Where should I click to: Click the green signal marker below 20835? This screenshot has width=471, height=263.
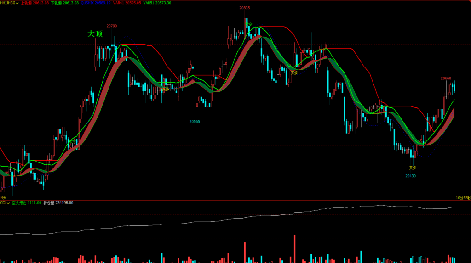(248, 24)
